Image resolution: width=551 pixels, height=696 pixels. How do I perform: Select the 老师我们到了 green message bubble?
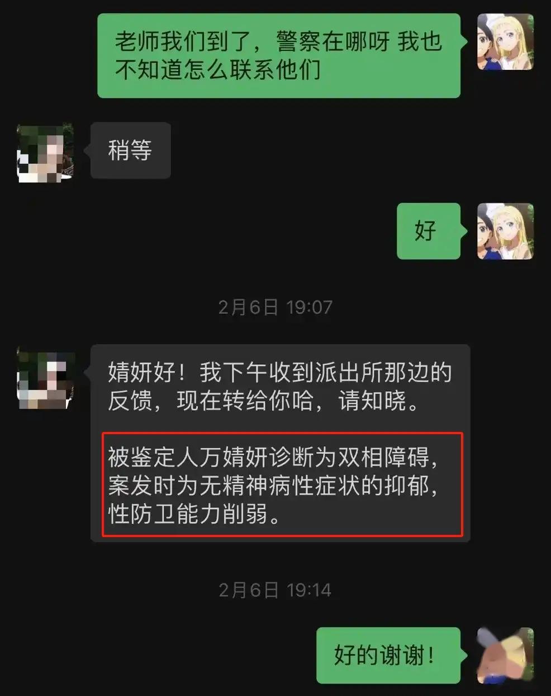[x=279, y=56]
